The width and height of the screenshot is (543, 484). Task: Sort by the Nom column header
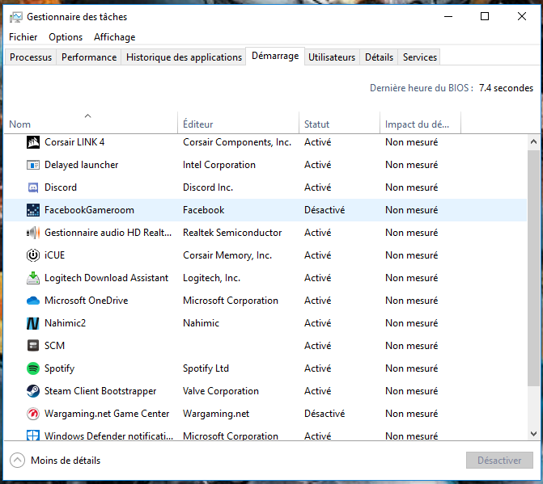click(91, 123)
